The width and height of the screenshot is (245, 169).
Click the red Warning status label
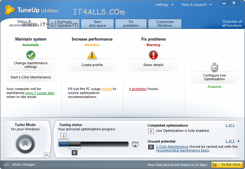coord(153,45)
